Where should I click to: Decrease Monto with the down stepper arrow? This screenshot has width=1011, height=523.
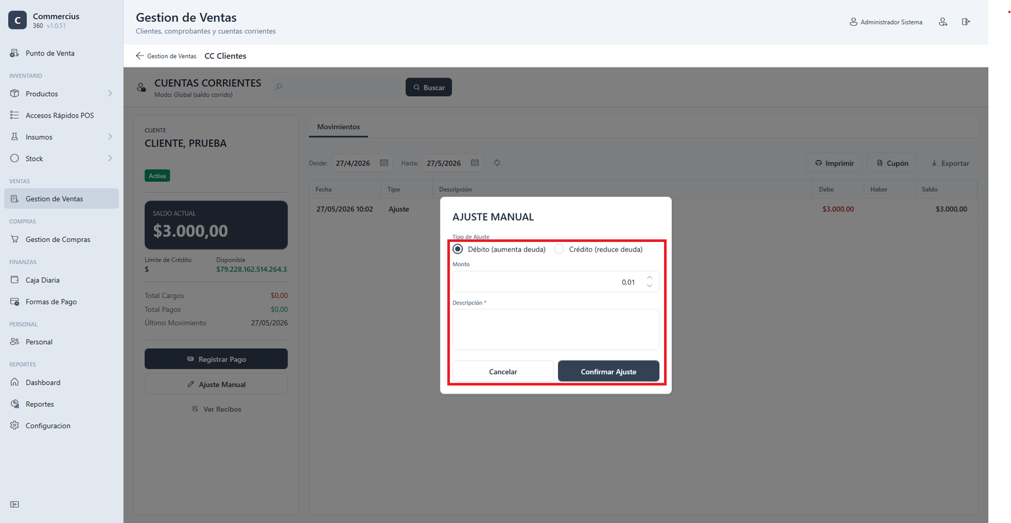650,286
